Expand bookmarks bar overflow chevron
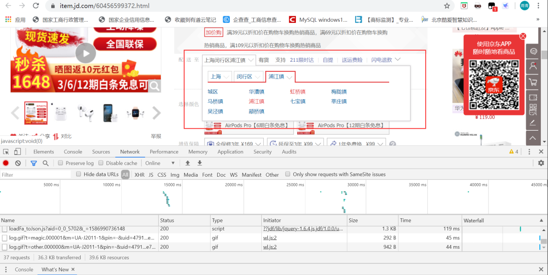 538,20
